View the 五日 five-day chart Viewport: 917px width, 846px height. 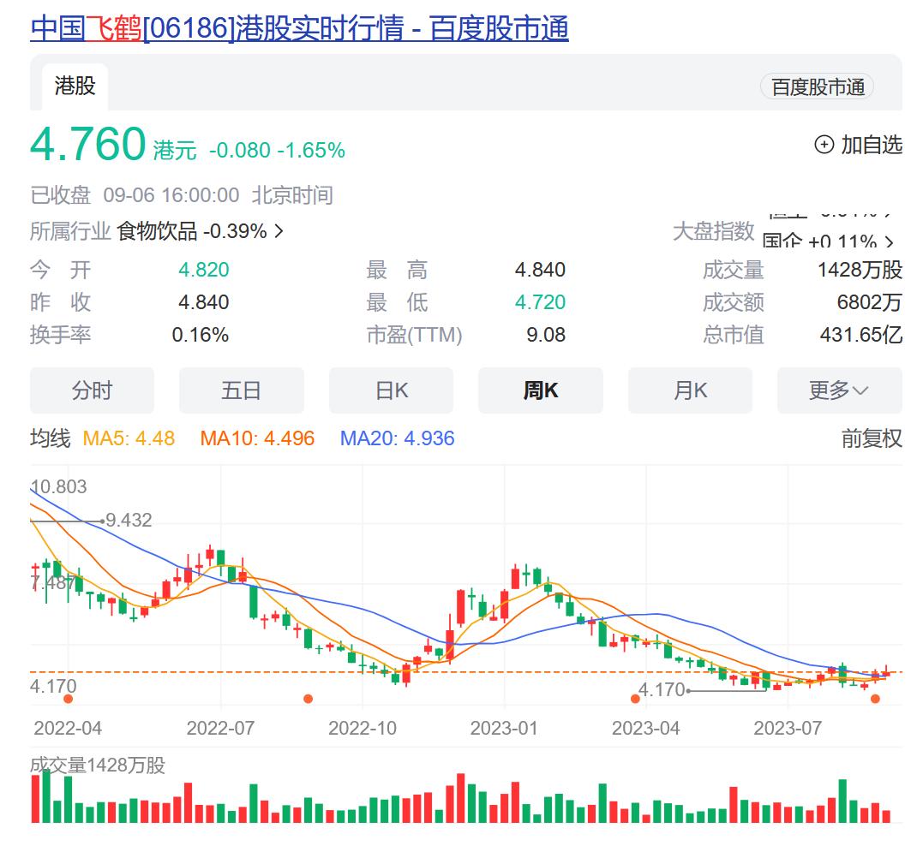point(241,390)
